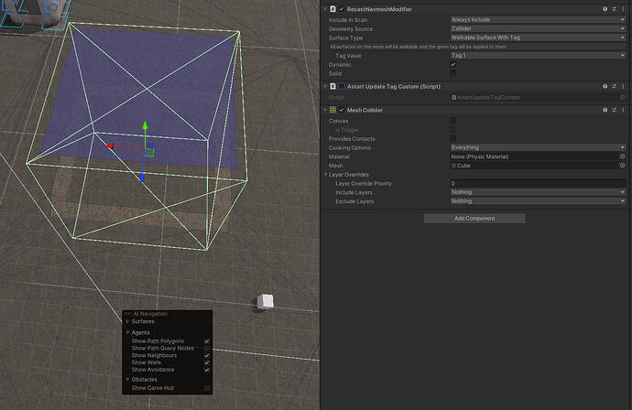Open the Surface Type dropdown
Viewport: 632px width, 410px height.
pos(537,38)
